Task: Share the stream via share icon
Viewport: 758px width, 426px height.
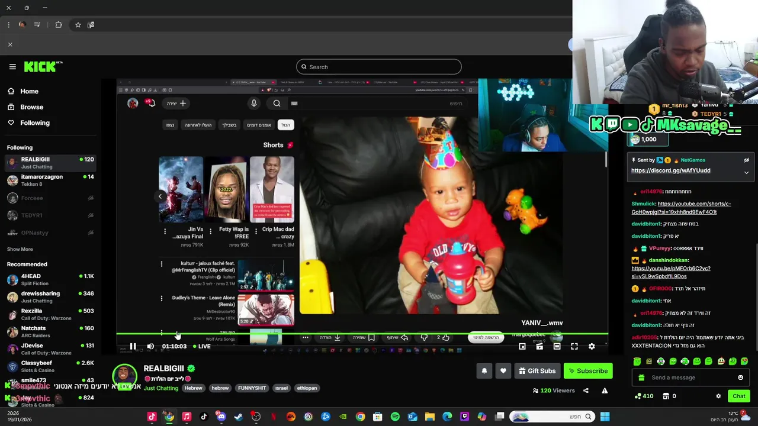Action: coord(586,390)
